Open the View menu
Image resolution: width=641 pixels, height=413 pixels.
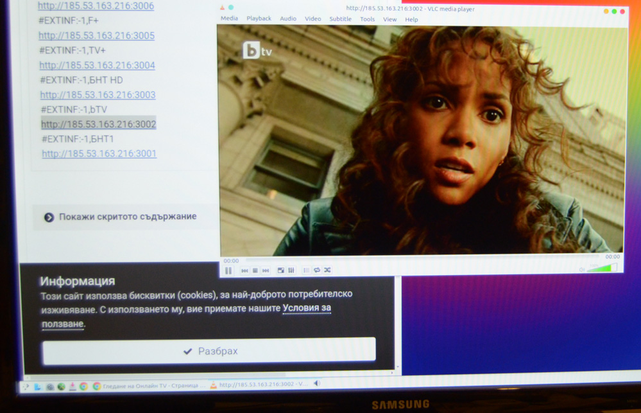(389, 19)
